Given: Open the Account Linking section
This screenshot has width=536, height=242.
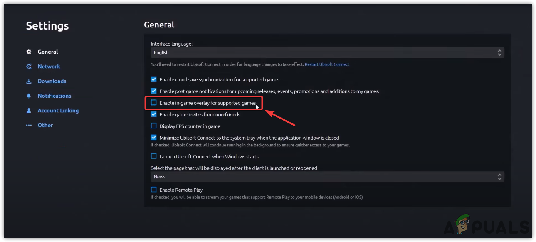Looking at the screenshot, I should [58, 111].
